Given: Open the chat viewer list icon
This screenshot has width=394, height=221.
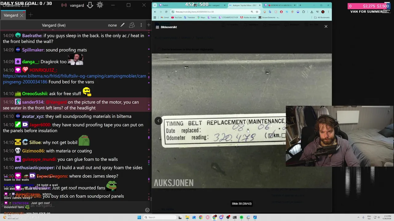Looking at the screenshot, I should [x=132, y=25].
